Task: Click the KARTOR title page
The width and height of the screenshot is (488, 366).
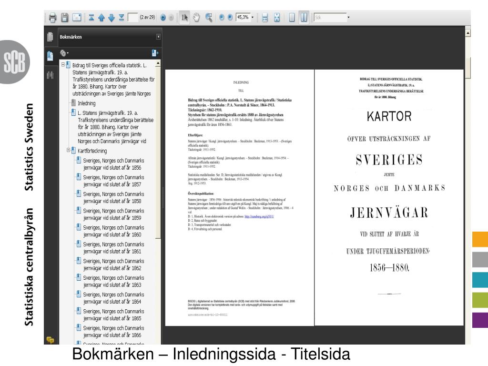Action: coord(389,198)
